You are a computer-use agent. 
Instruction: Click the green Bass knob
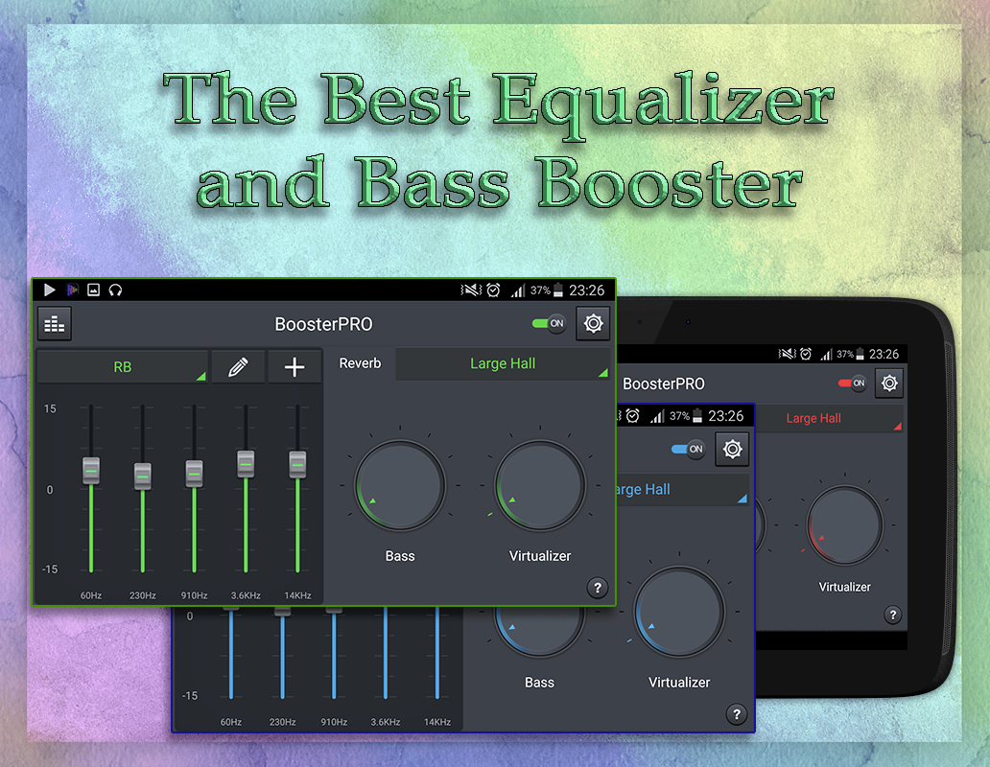tap(400, 485)
